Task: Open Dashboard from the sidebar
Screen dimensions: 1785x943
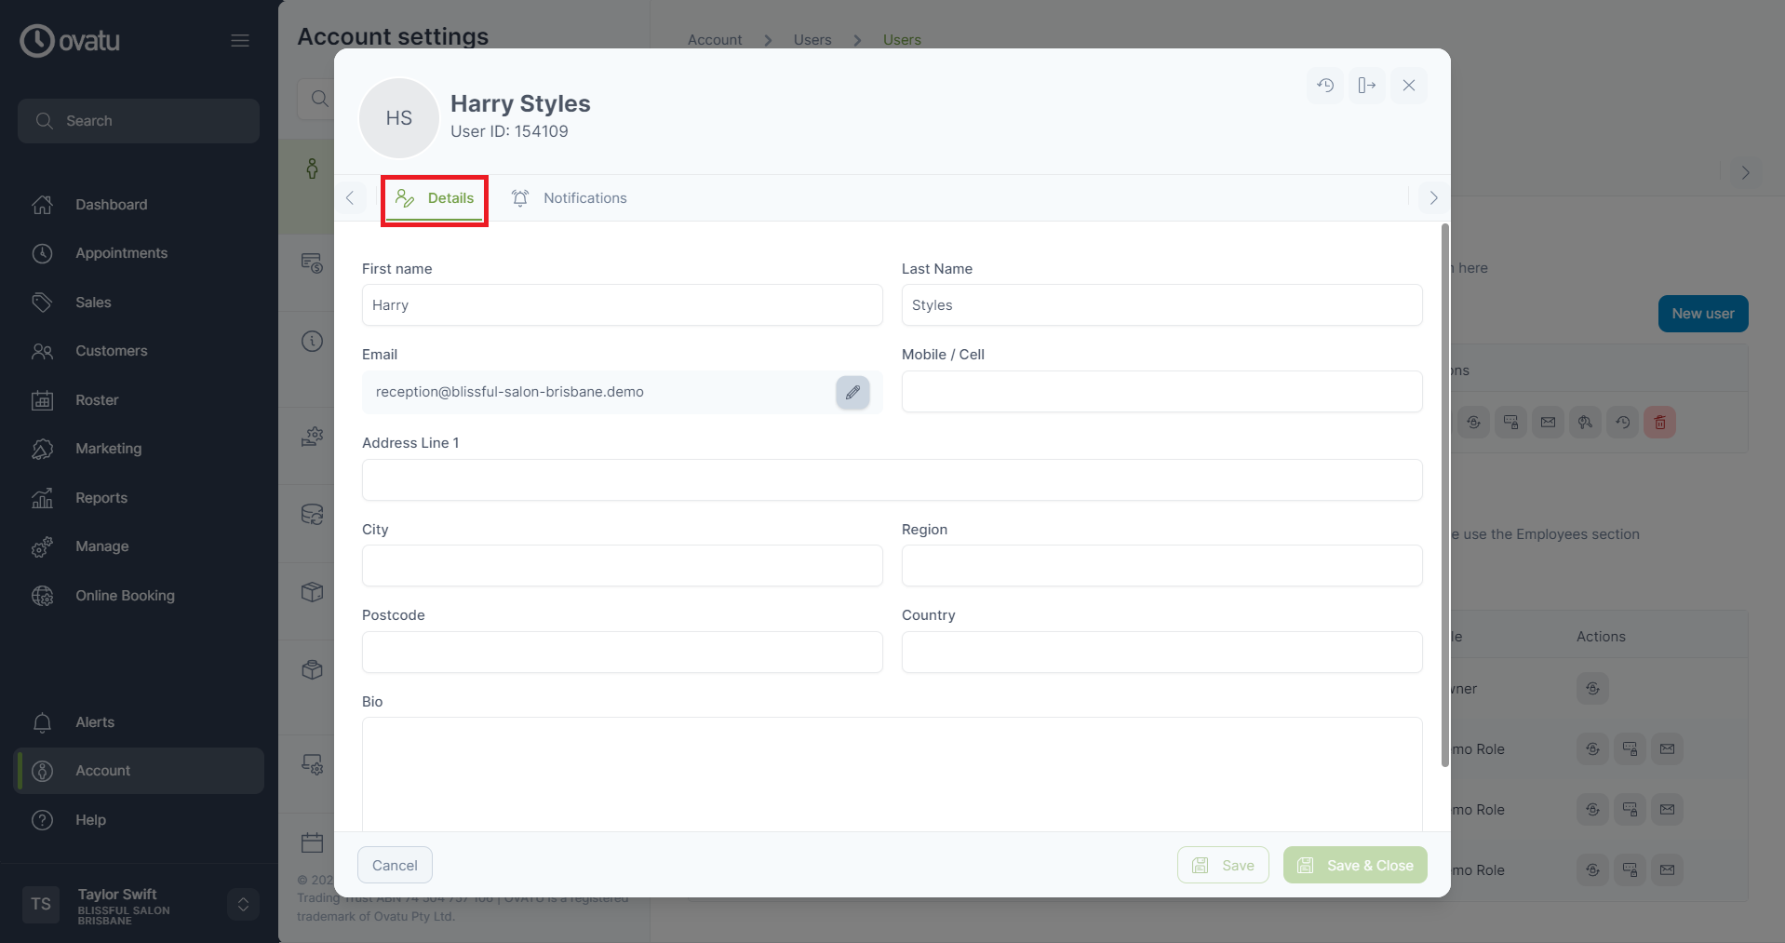Action: pyautogui.click(x=111, y=205)
